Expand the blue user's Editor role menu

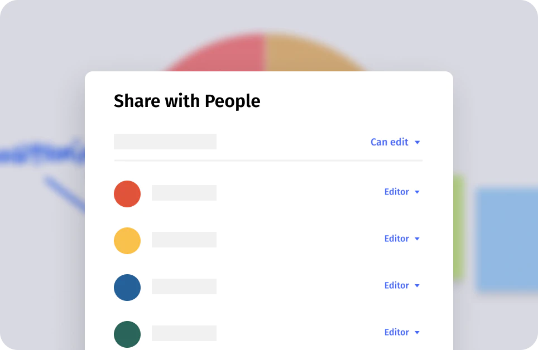click(x=397, y=285)
